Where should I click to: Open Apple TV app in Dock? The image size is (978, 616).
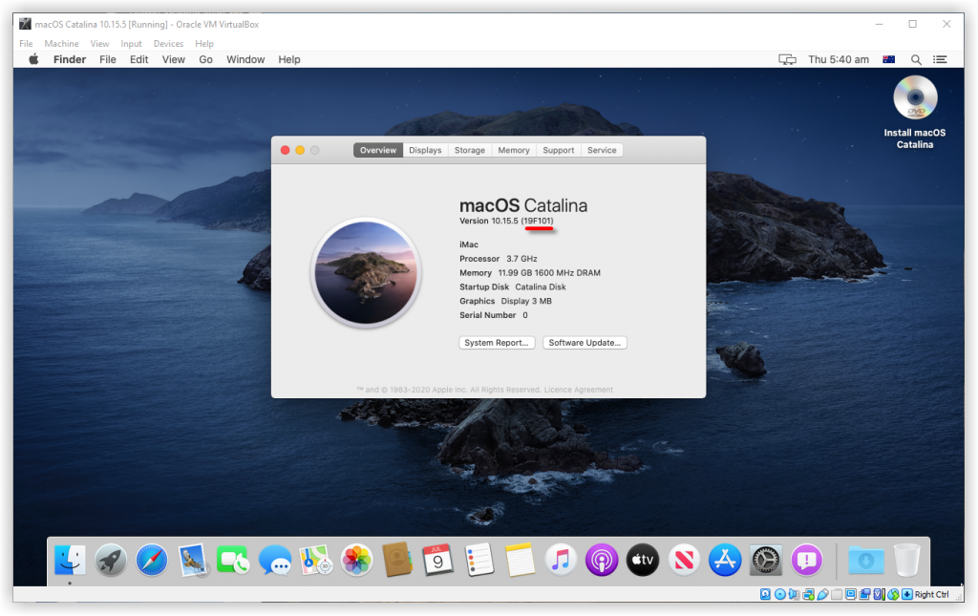pos(643,560)
